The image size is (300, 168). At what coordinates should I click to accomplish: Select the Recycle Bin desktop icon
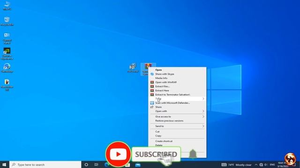click(7, 21)
